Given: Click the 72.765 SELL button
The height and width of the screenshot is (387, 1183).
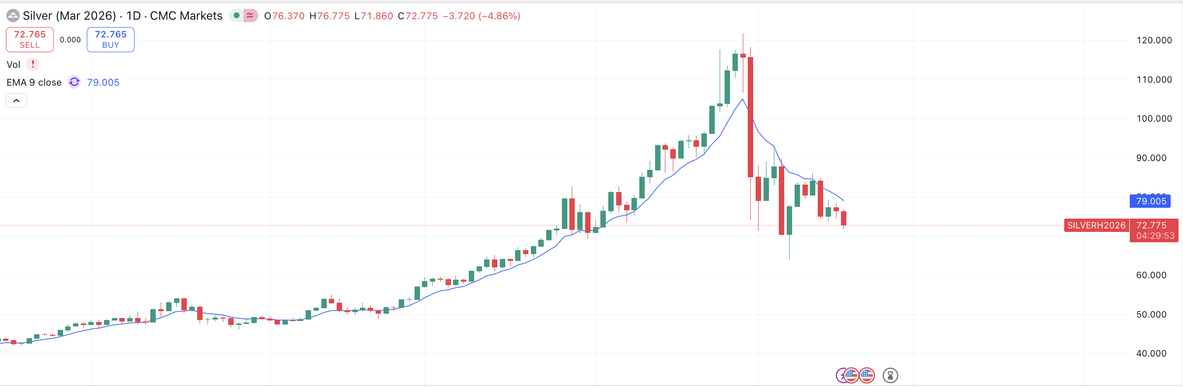Looking at the screenshot, I should [30, 39].
